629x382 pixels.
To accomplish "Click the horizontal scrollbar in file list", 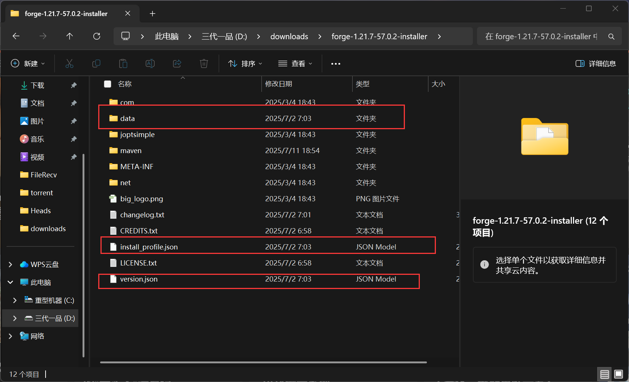I will (263, 362).
